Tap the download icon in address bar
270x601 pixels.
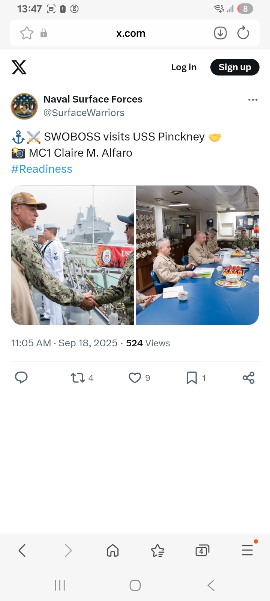(x=220, y=33)
